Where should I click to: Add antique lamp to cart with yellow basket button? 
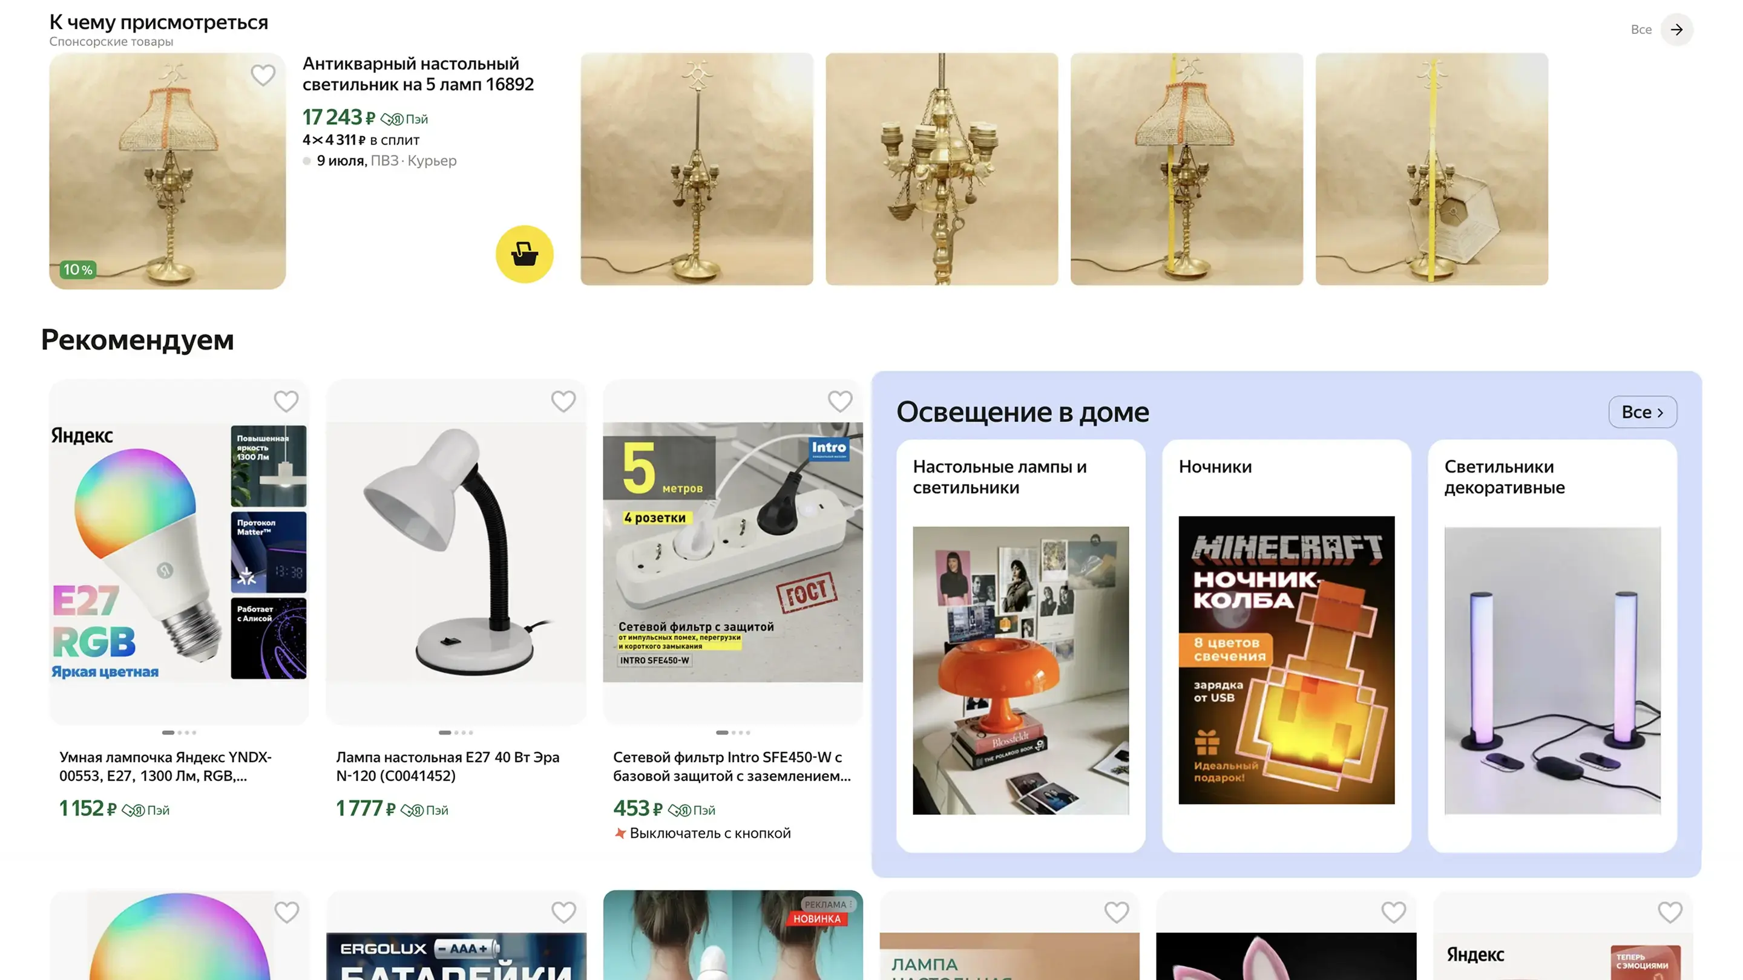click(x=524, y=254)
